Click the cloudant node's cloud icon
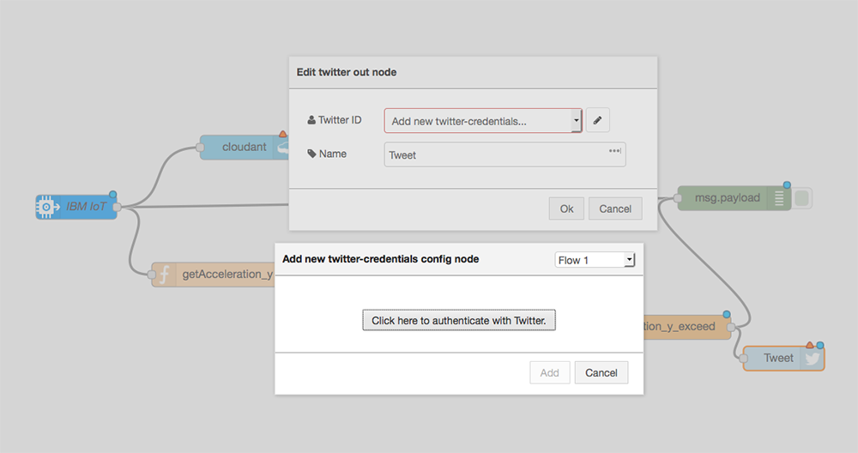The image size is (858, 453). 282,148
